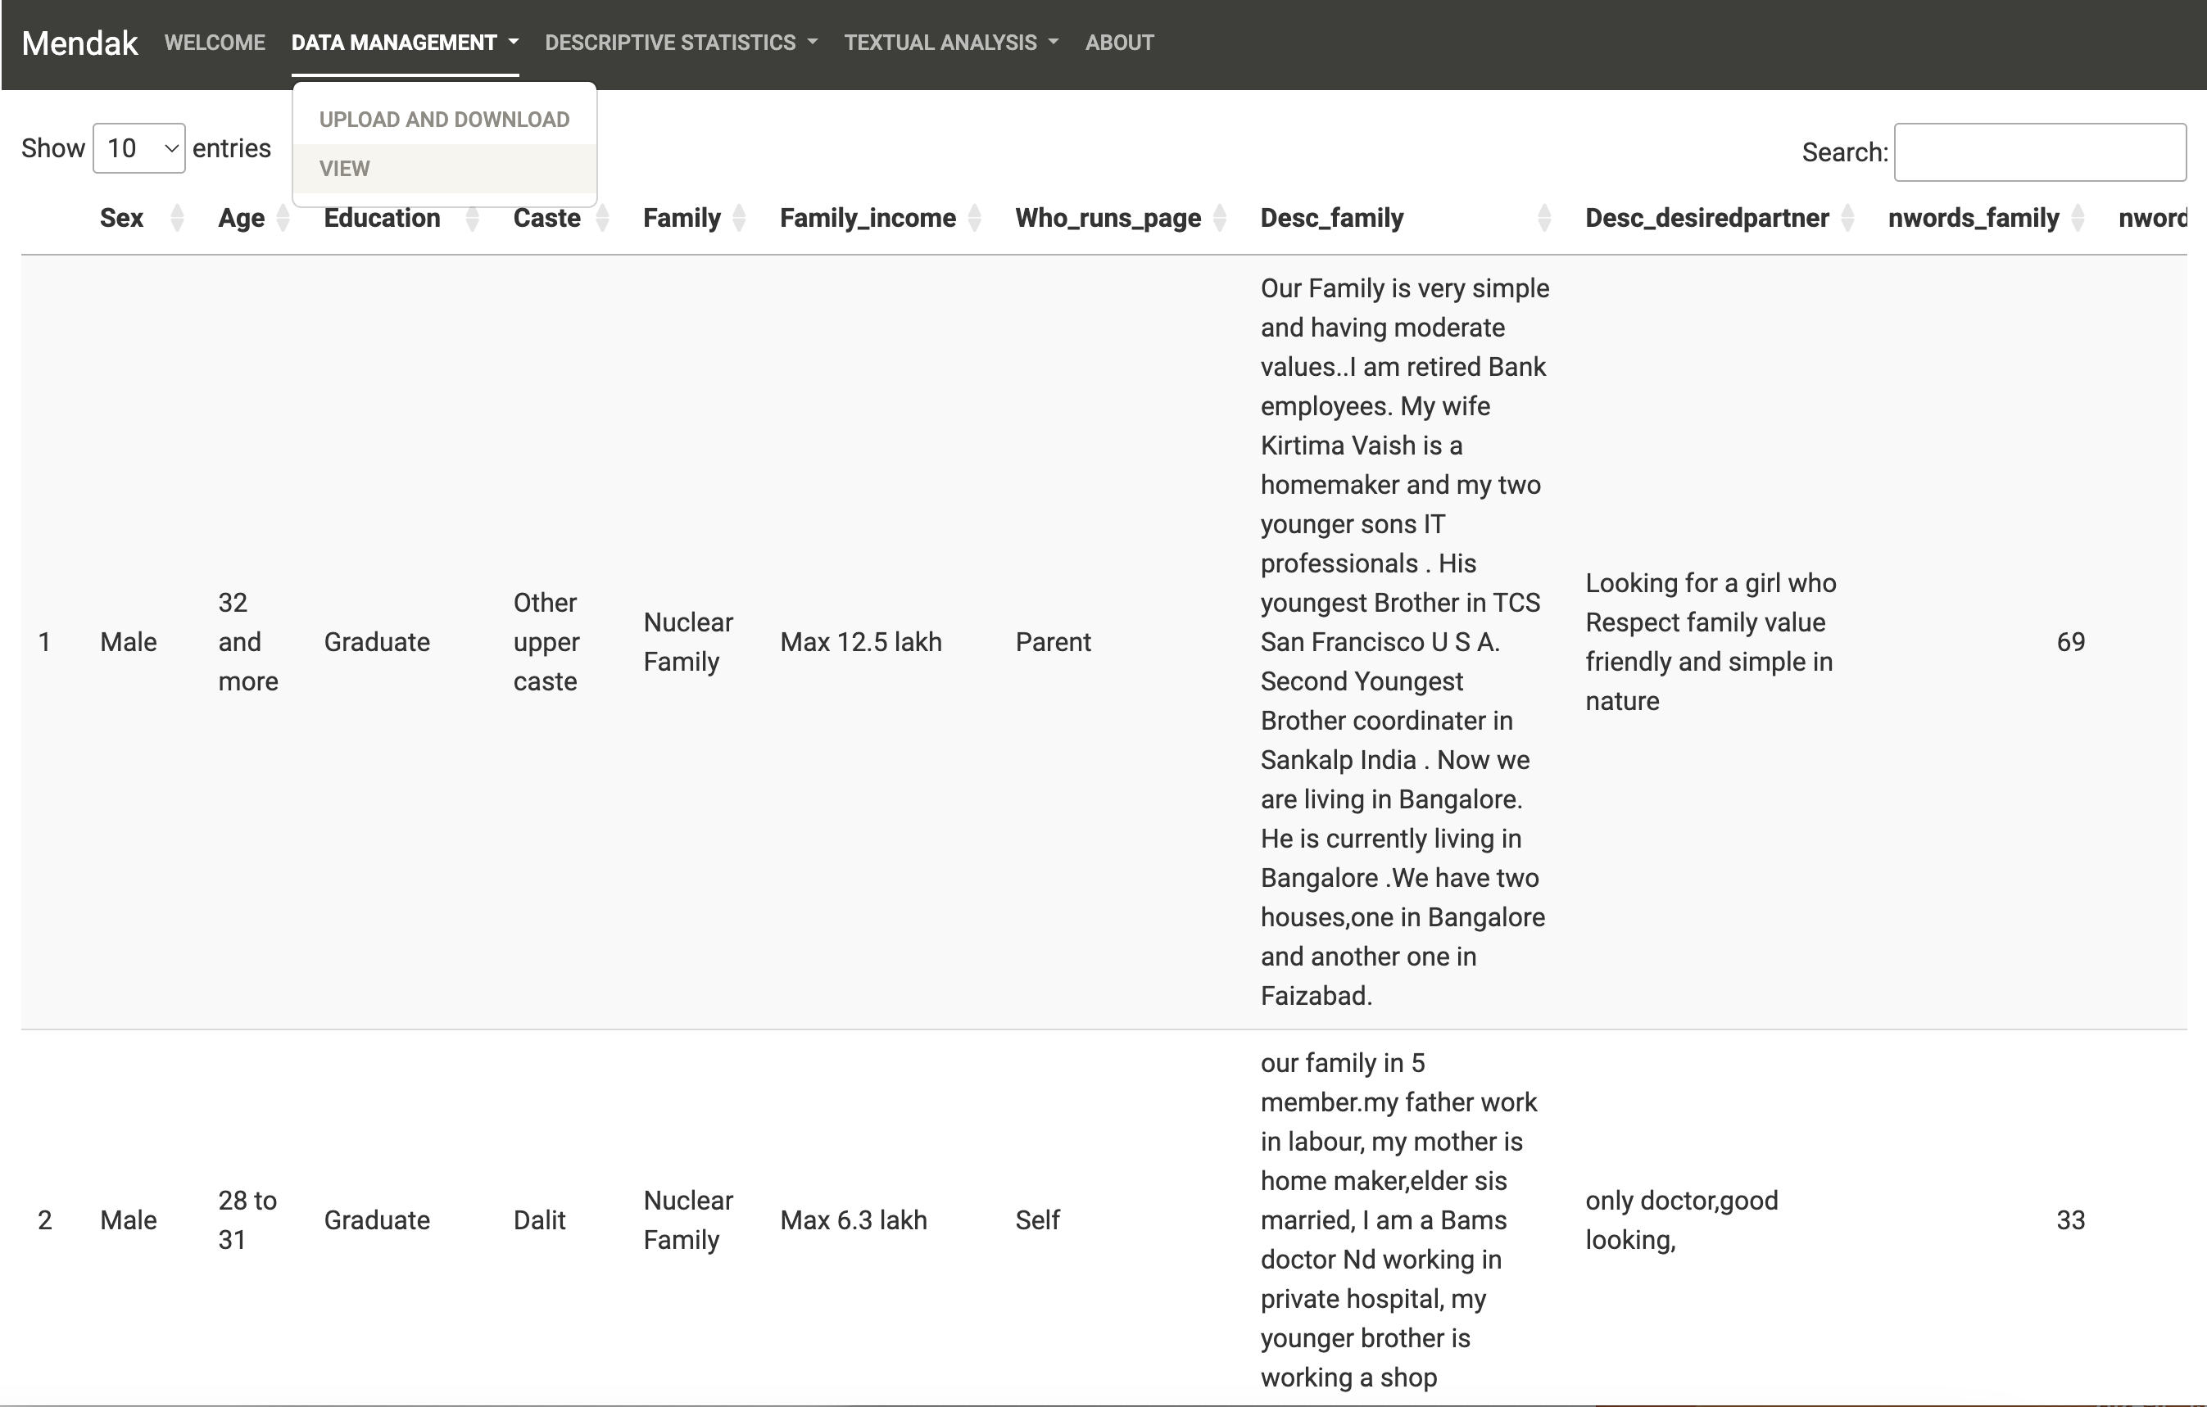
Task: Click the 'Parent' cell in row 1
Action: [1053, 642]
